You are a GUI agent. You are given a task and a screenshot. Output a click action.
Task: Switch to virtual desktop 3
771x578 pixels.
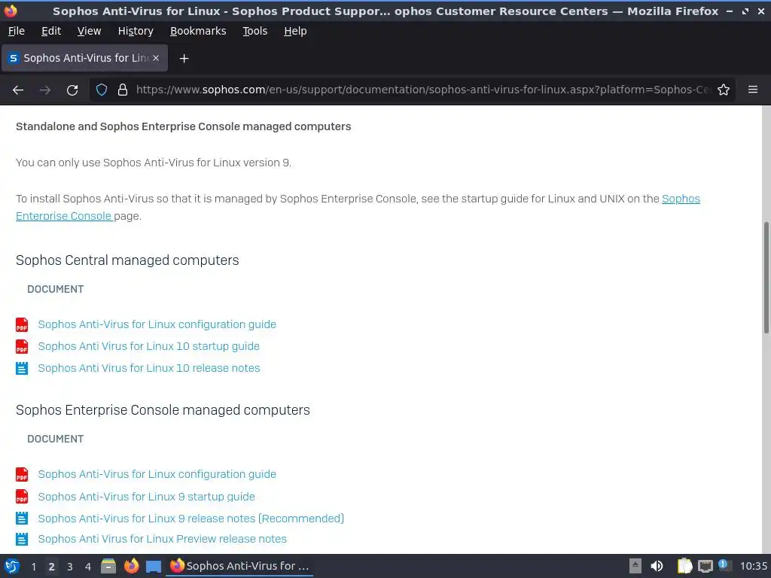tap(70, 567)
